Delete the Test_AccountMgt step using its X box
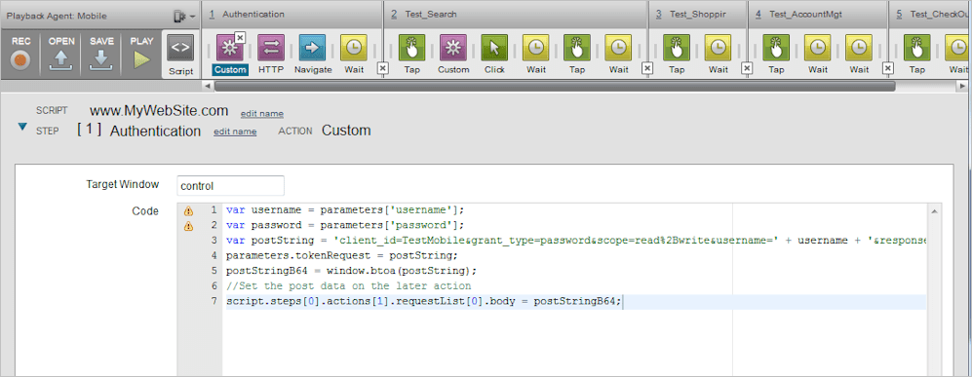This screenshot has height=377, width=972. tap(888, 68)
